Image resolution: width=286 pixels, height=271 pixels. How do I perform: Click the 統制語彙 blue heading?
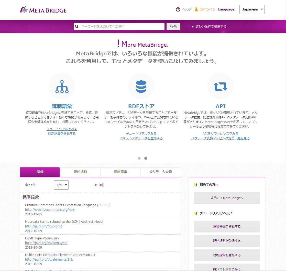(62, 106)
